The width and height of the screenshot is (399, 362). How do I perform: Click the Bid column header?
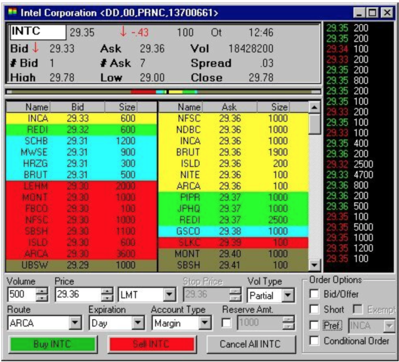point(77,107)
